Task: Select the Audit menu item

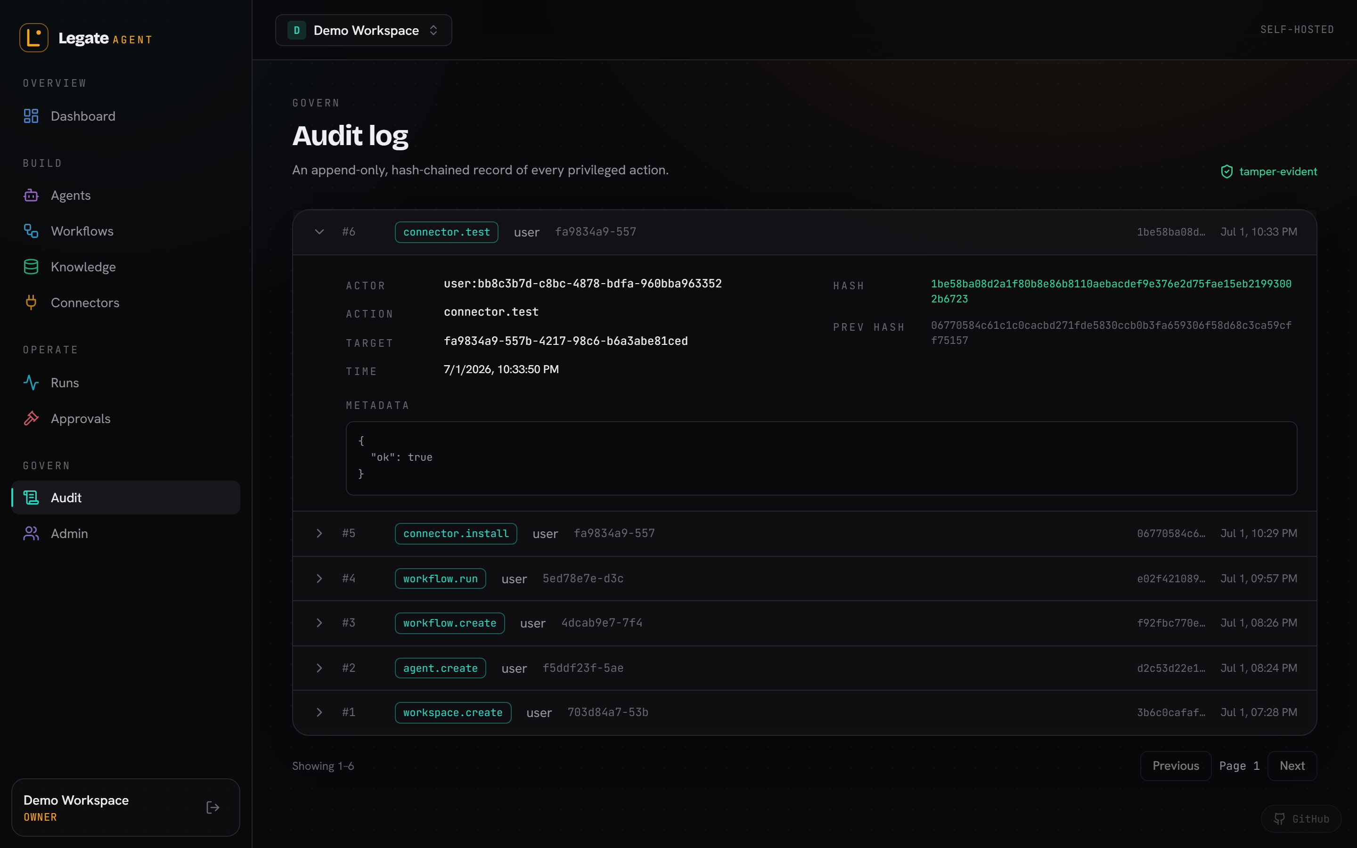Action: click(126, 497)
